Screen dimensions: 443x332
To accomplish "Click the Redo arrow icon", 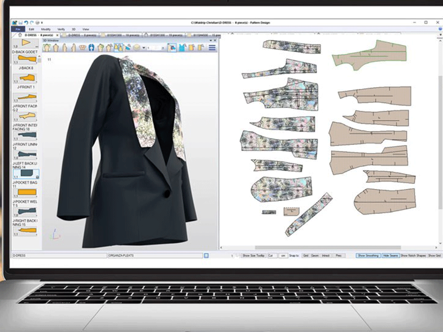I will (32, 23).
